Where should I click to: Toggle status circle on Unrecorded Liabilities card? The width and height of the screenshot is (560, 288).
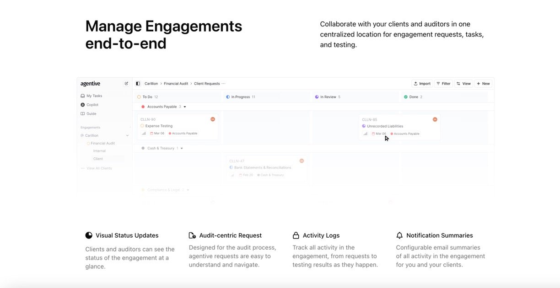click(364, 126)
